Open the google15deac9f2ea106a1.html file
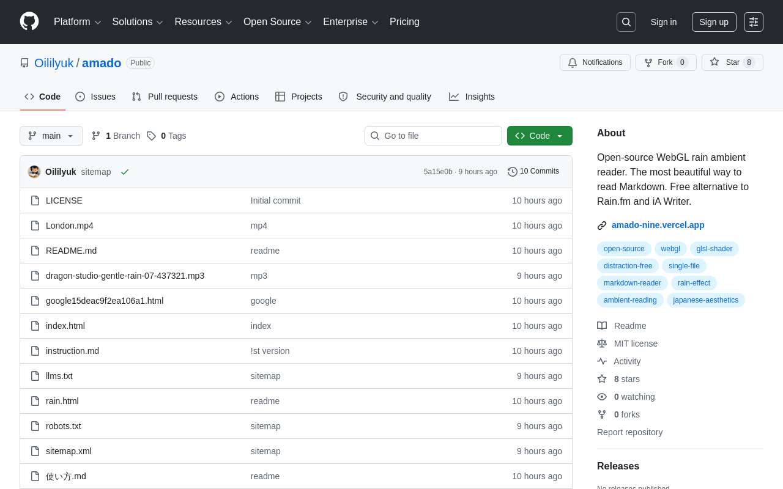The width and height of the screenshot is (783, 489). pos(105,301)
